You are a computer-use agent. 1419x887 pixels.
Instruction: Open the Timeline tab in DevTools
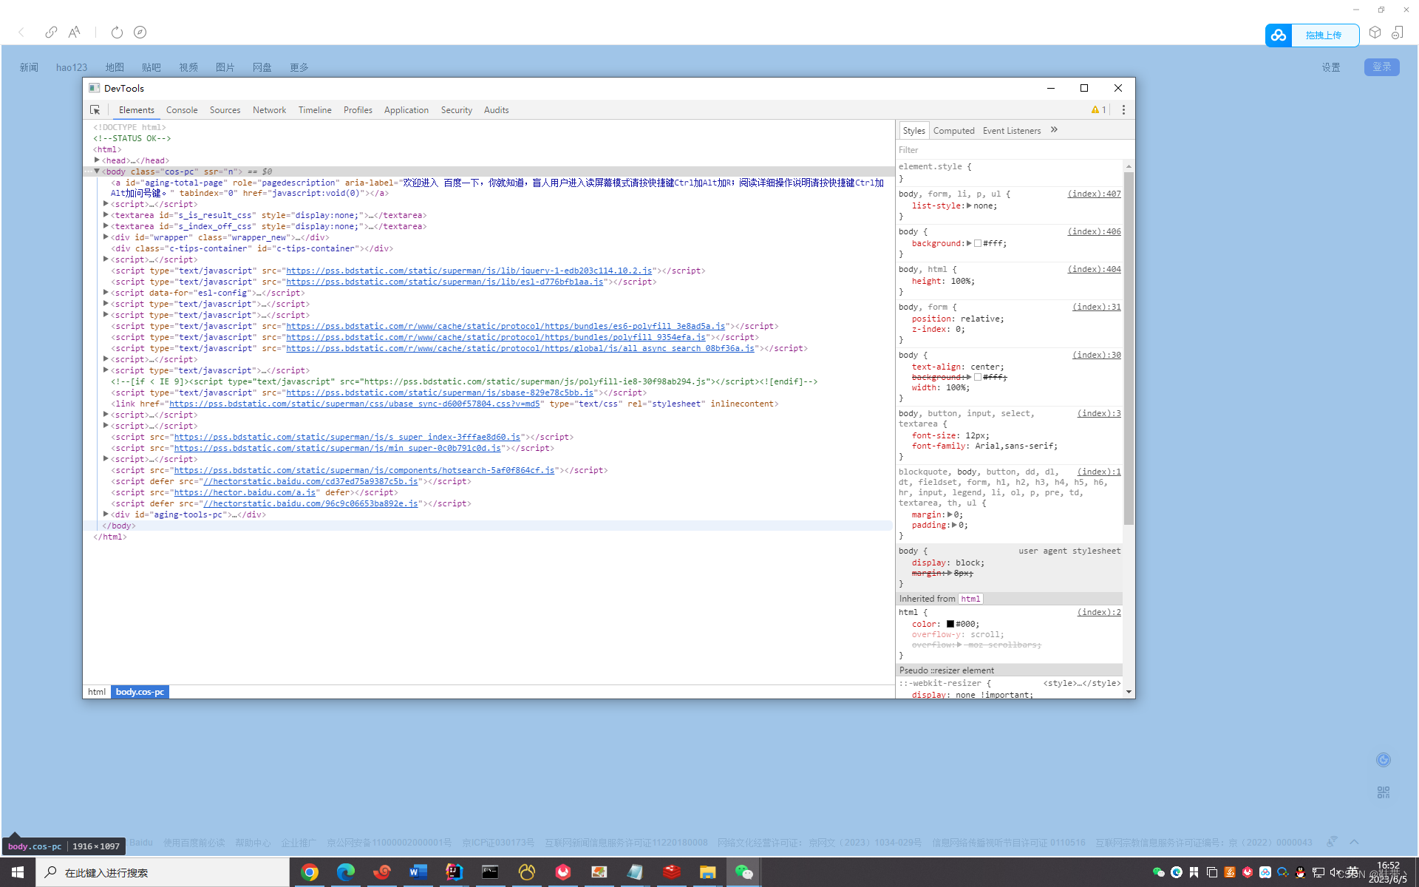[x=315, y=109]
